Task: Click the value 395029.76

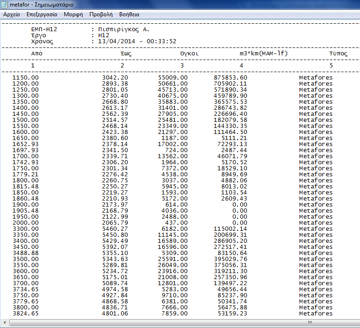Action: (231, 259)
